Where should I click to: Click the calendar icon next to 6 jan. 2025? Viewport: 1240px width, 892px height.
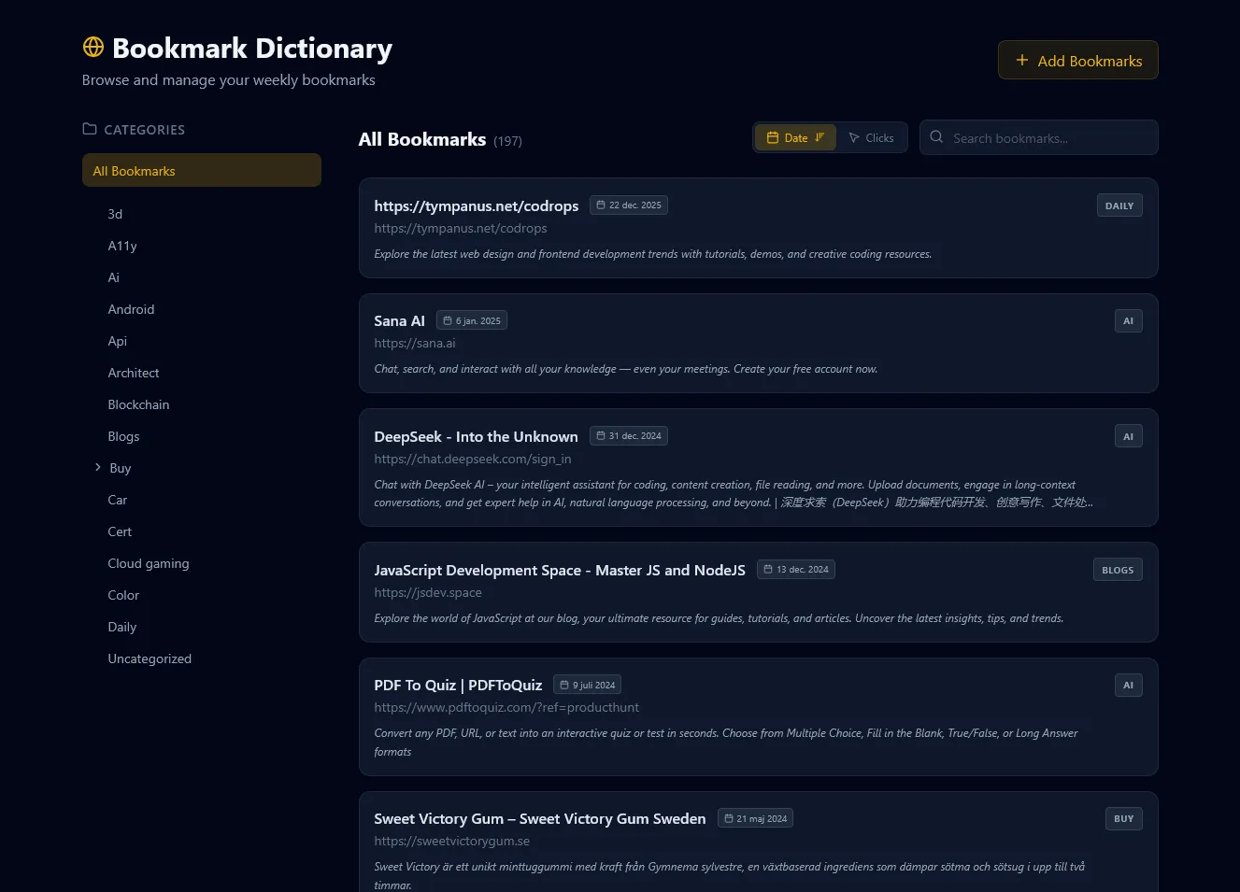click(447, 319)
